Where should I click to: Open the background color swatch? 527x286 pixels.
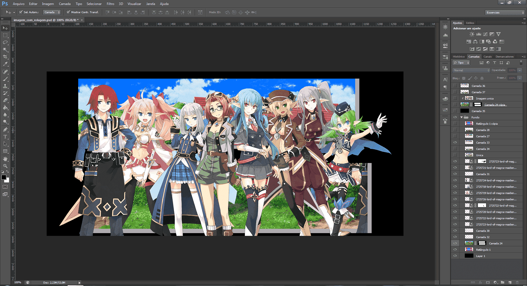tap(7, 181)
